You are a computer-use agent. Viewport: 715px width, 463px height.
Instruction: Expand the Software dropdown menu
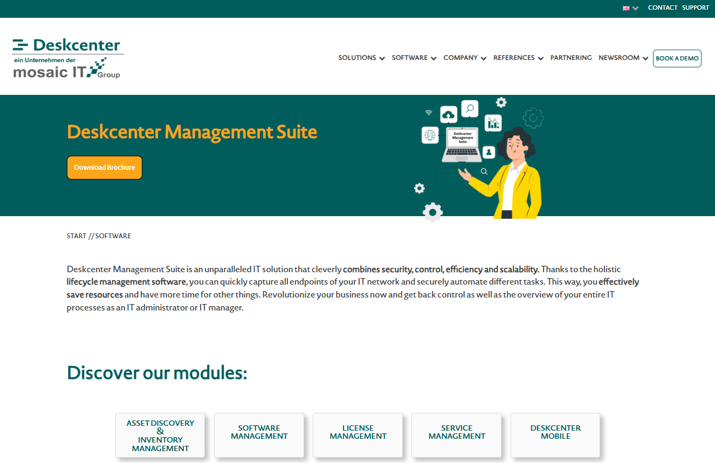point(414,58)
